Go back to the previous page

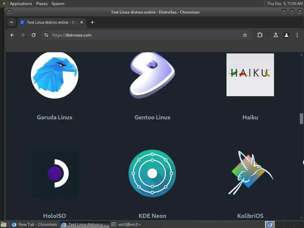click(12, 35)
